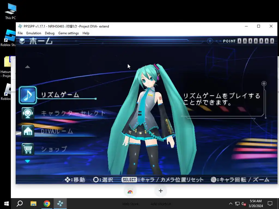Viewport: 279px width, 209px height.
Task: Open the Game settings menu
Action: click(68, 33)
